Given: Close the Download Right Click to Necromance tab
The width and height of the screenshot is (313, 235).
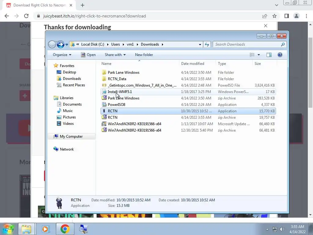Looking at the screenshot, I should pyautogui.click(x=71, y=5).
